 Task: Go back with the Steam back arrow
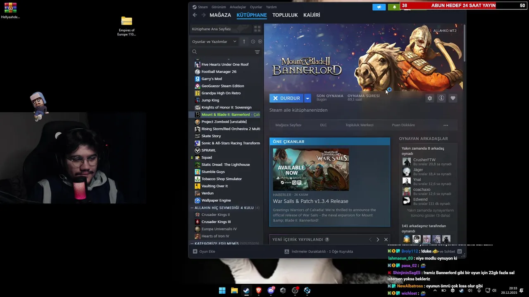click(x=195, y=15)
